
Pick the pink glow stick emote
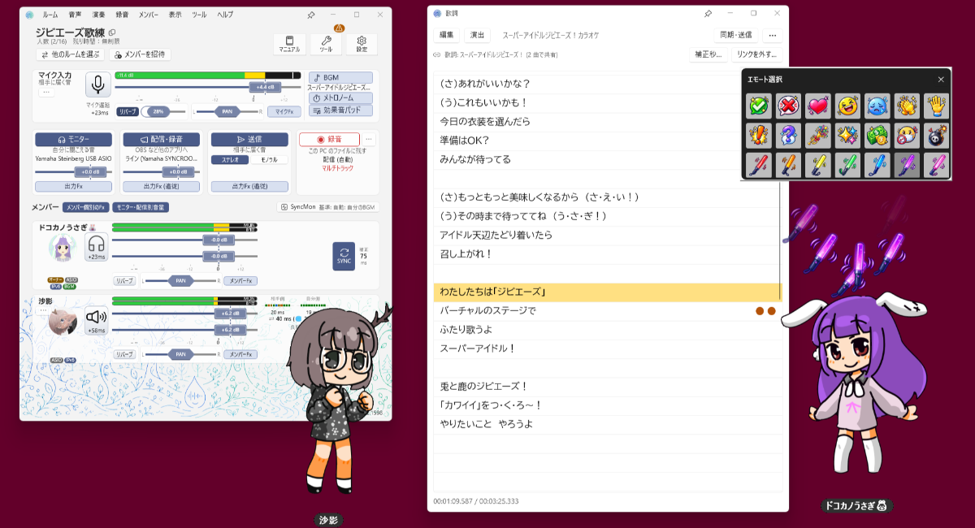coord(937,164)
